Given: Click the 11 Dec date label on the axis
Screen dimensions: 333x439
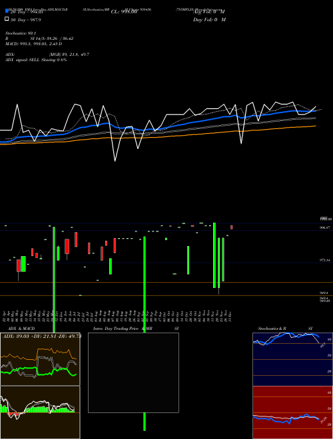Looking at the screenshot, I should [230, 315].
